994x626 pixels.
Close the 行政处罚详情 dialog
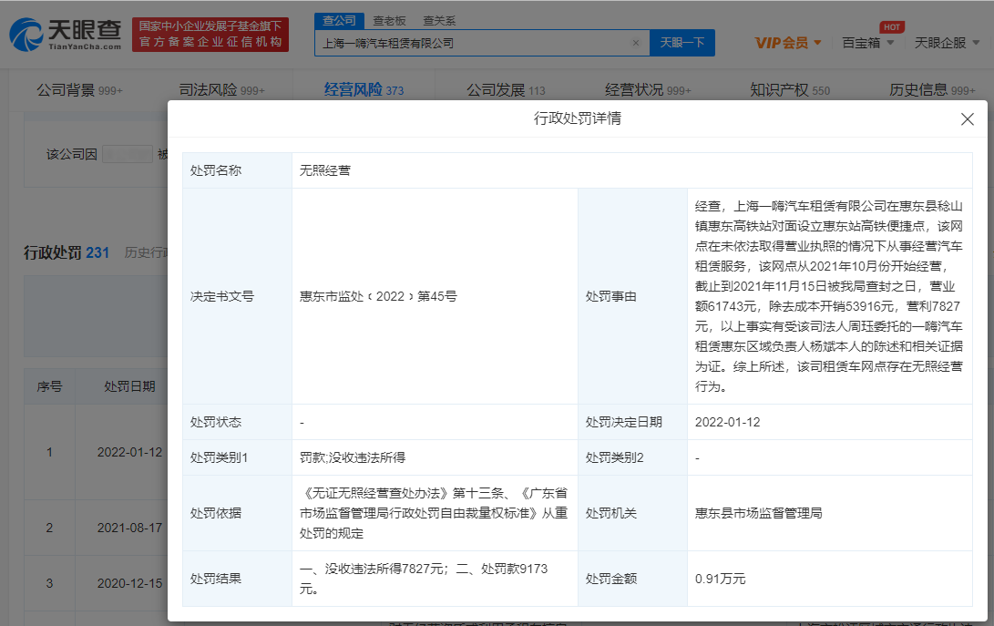point(968,119)
